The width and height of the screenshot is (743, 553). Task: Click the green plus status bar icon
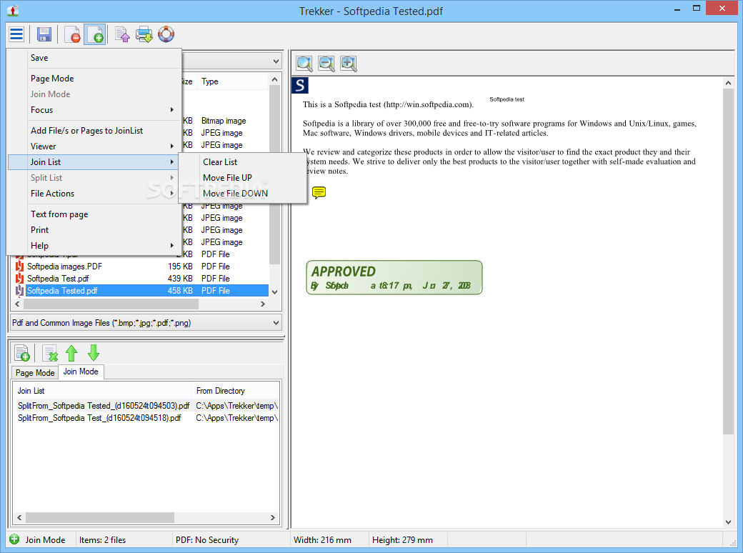pyautogui.click(x=15, y=539)
